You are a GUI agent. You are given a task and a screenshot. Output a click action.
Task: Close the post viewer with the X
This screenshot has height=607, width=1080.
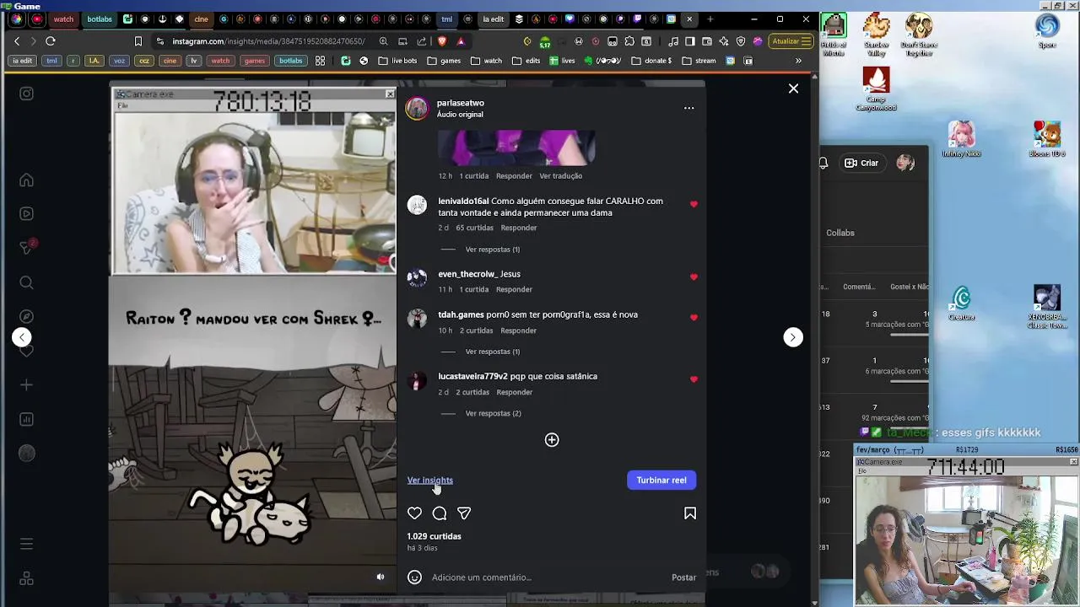tap(793, 89)
